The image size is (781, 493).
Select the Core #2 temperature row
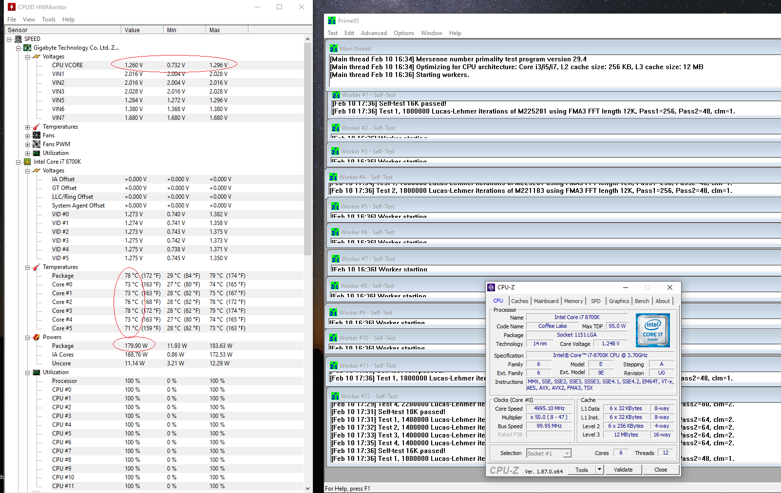click(154, 302)
